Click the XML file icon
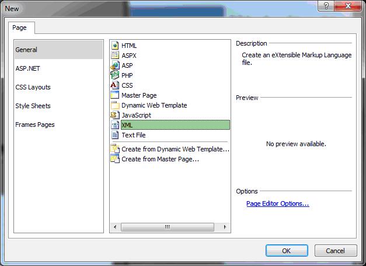This screenshot has height=266, width=366. 115,125
